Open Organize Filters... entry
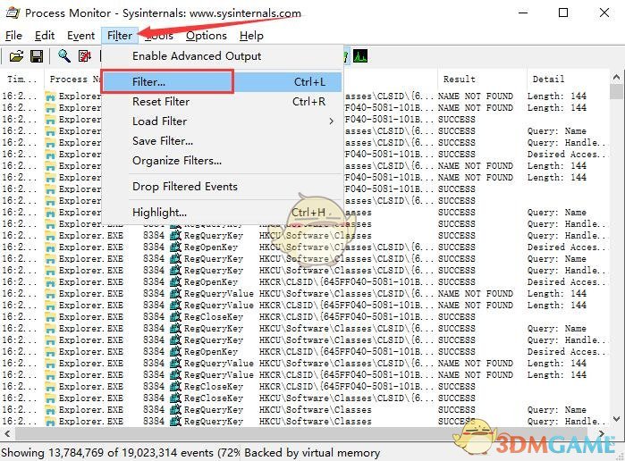 tap(223, 161)
